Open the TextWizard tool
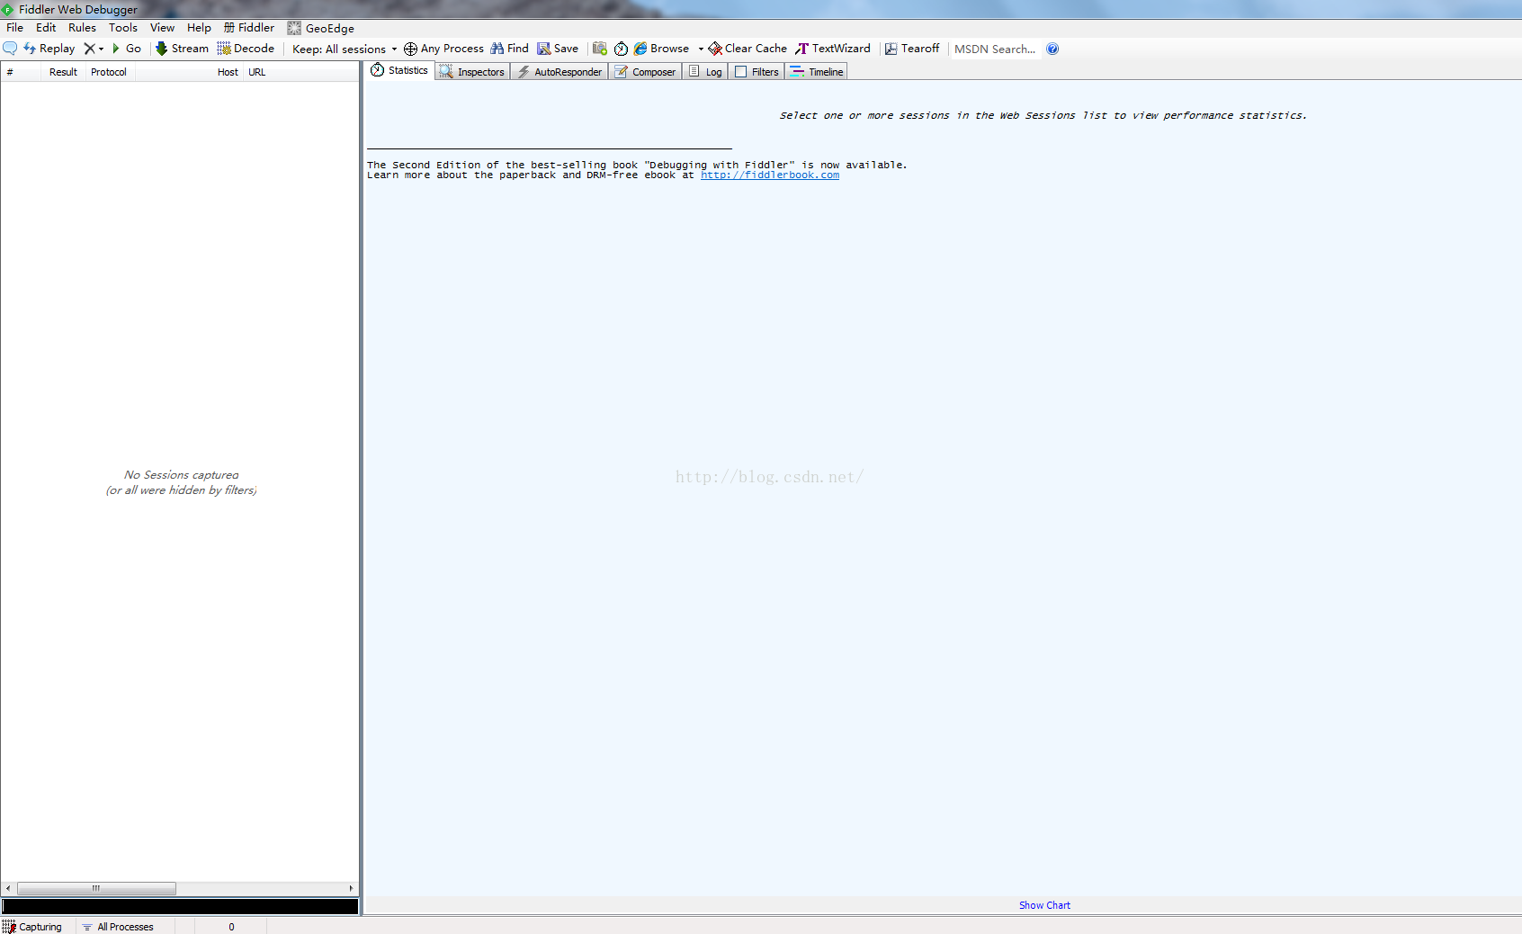Viewport: 1522px width, 934px height. [x=833, y=49]
